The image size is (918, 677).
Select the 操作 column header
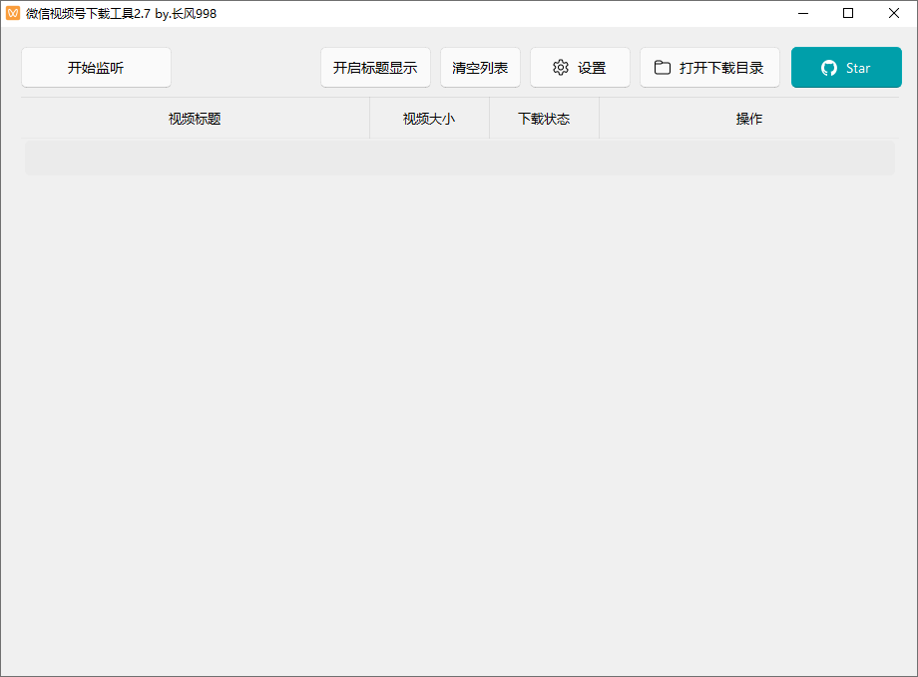(748, 119)
